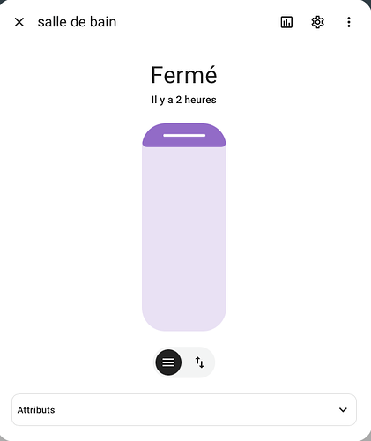Click the dark purple slider handle
The height and width of the screenshot is (441, 371).
[184, 135]
